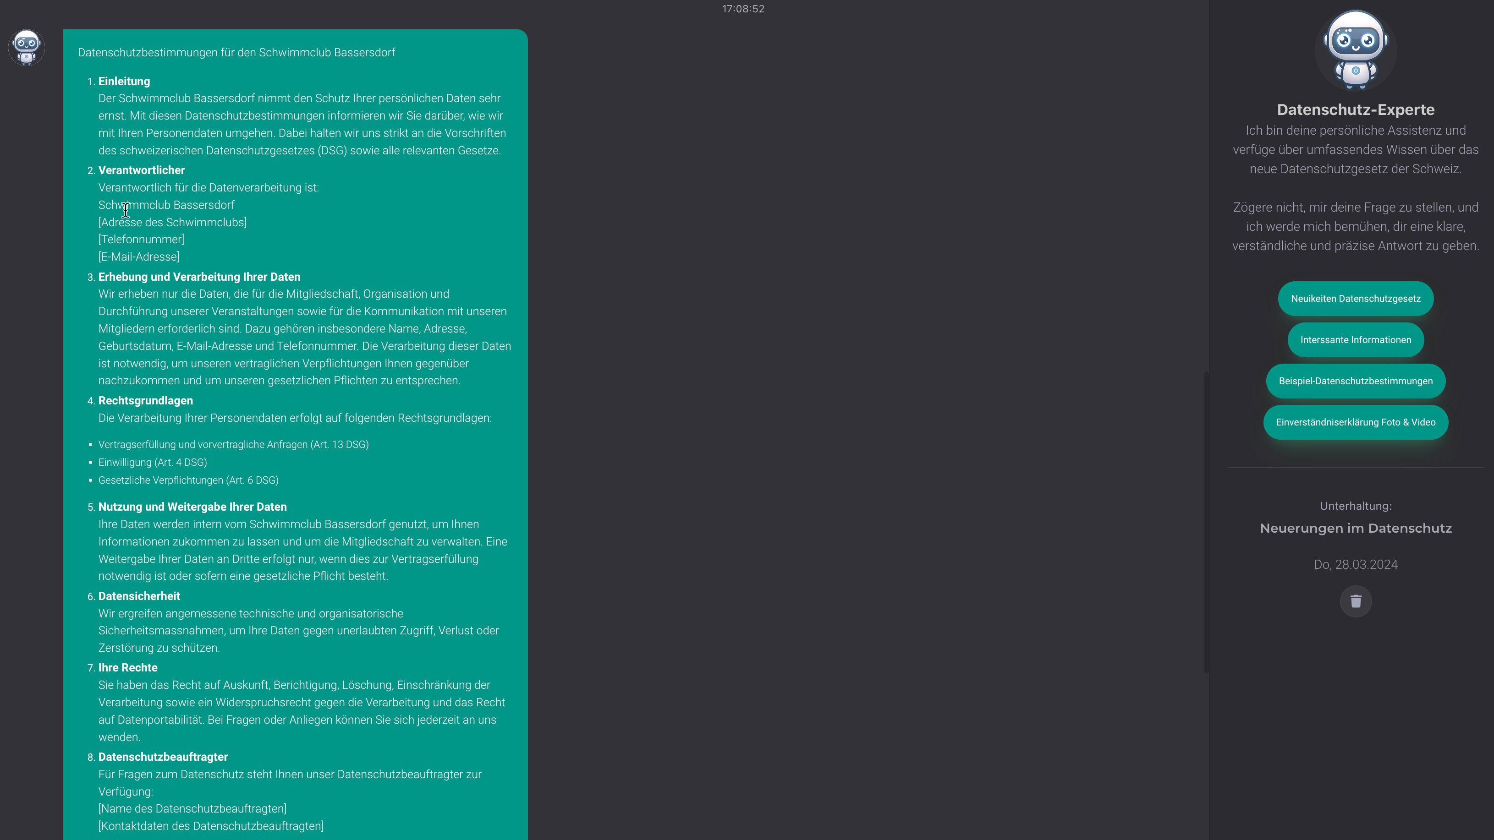Click the date Do, 28.03.2024
Screen dimensions: 1494x840
1356,565
